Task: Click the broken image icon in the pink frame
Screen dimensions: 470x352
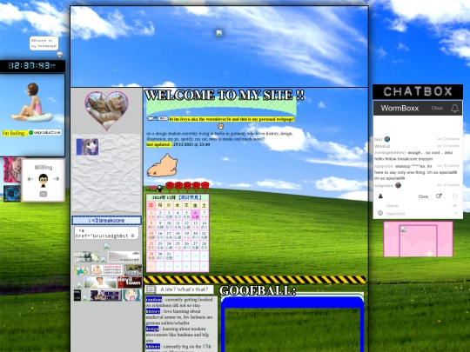Action: pos(404,229)
